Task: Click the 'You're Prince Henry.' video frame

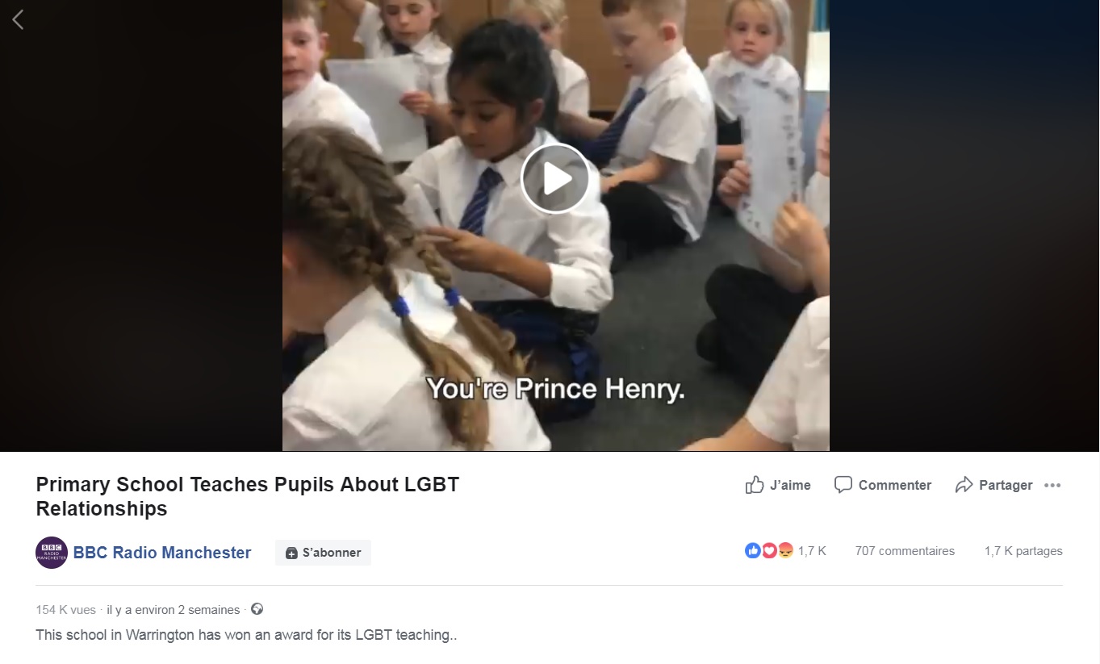Action: 555,225
